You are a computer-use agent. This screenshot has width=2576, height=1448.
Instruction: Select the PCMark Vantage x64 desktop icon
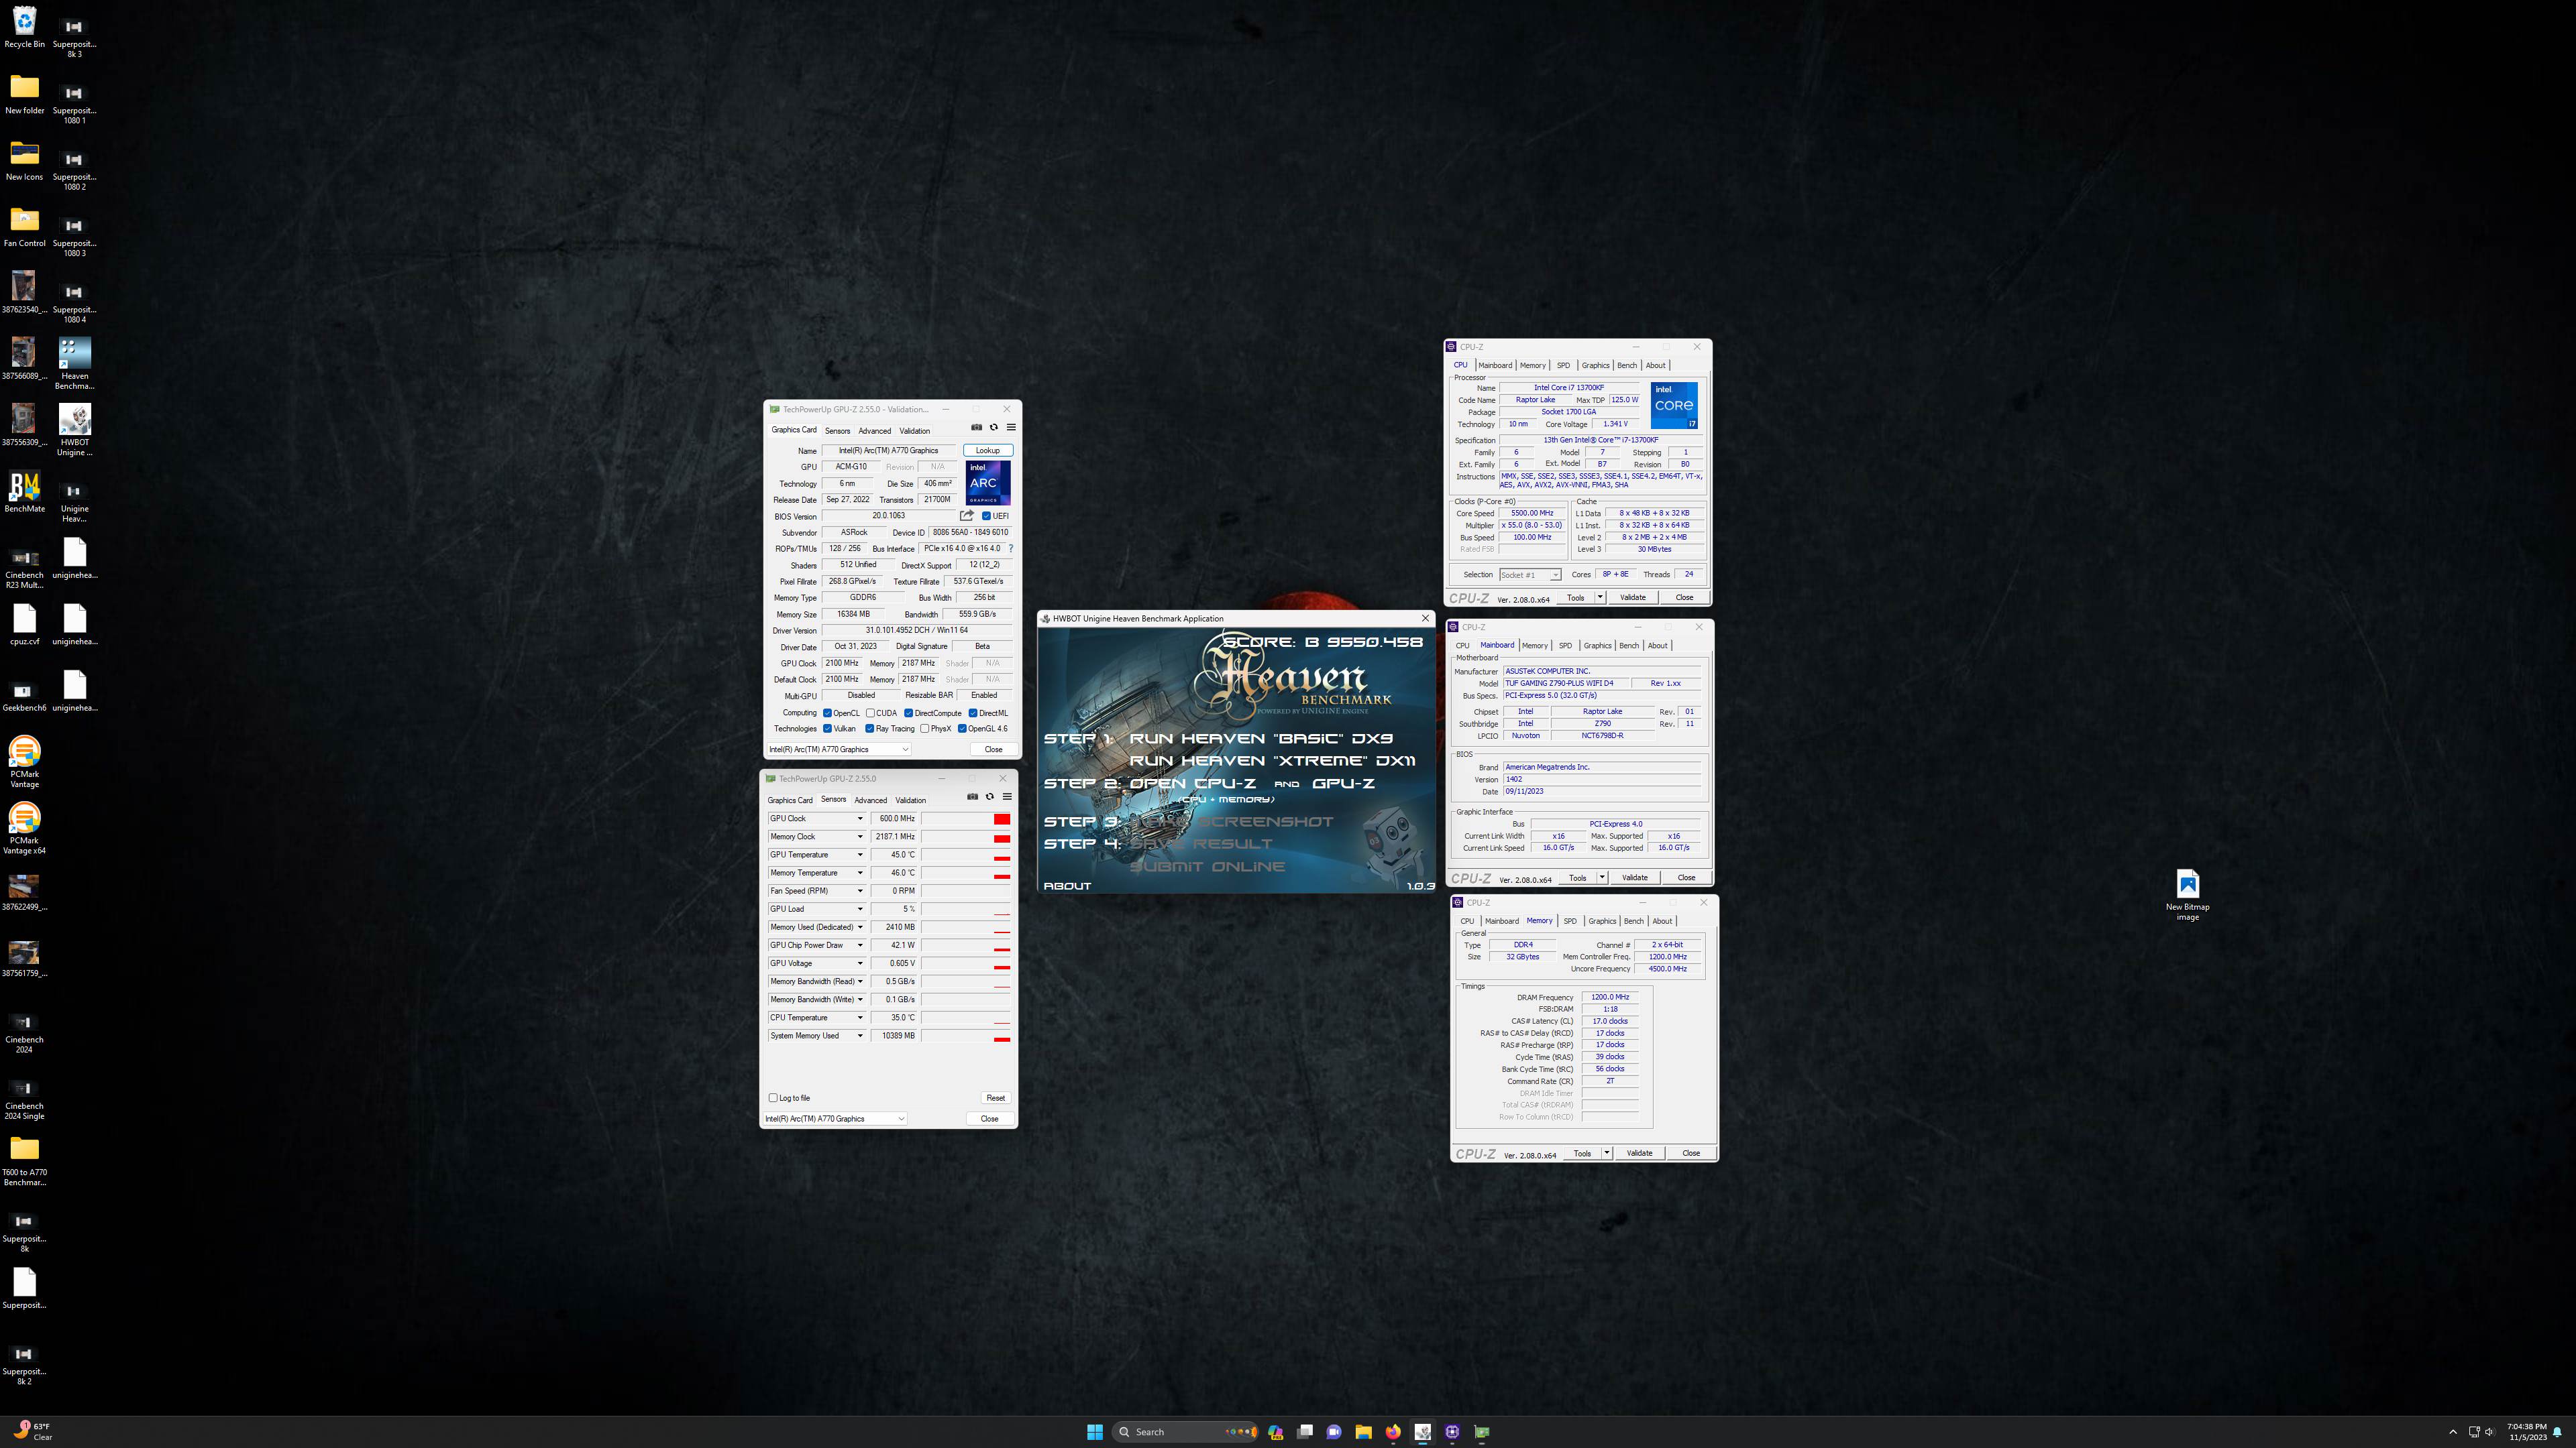point(24,829)
